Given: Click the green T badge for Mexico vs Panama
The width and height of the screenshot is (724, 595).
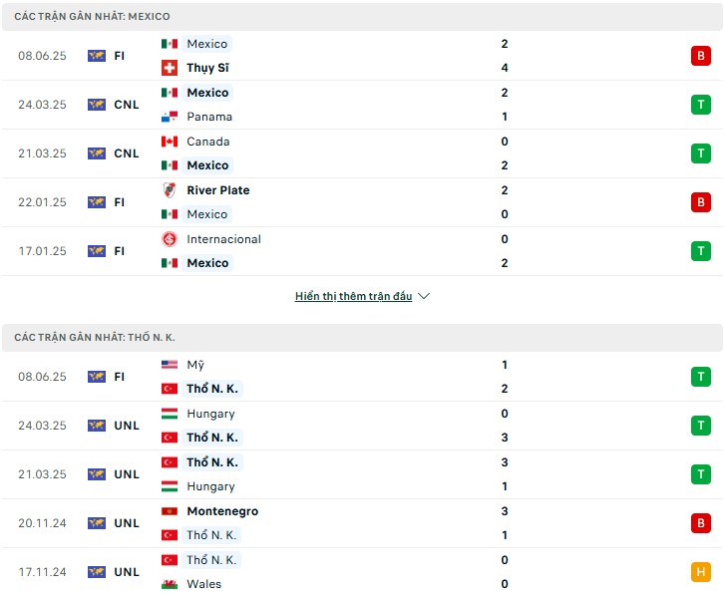Looking at the screenshot, I should (700, 105).
